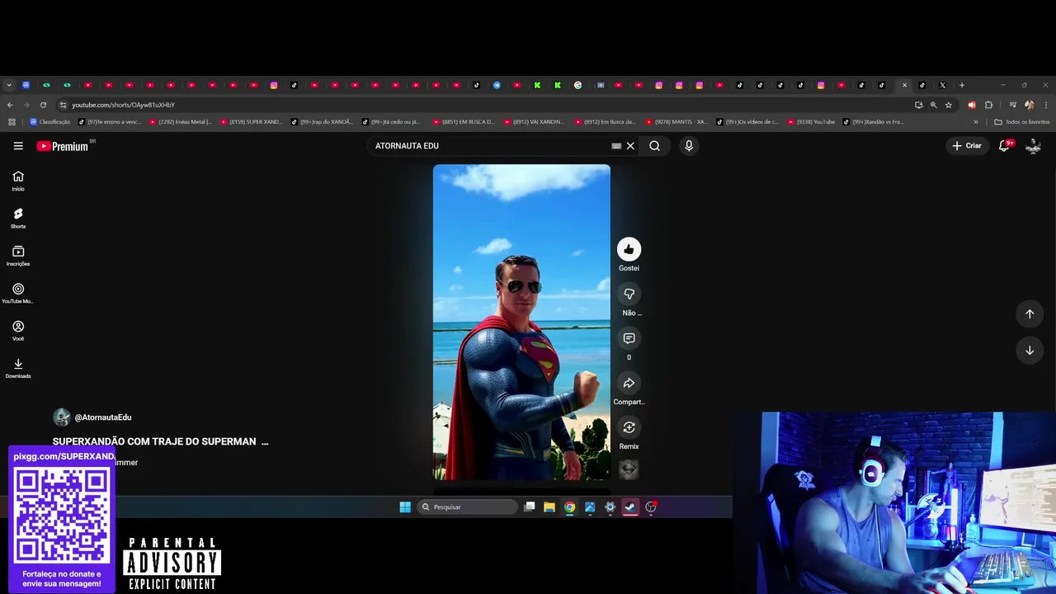This screenshot has width=1056, height=594.
Task: Click the Criar button
Action: 967,146
